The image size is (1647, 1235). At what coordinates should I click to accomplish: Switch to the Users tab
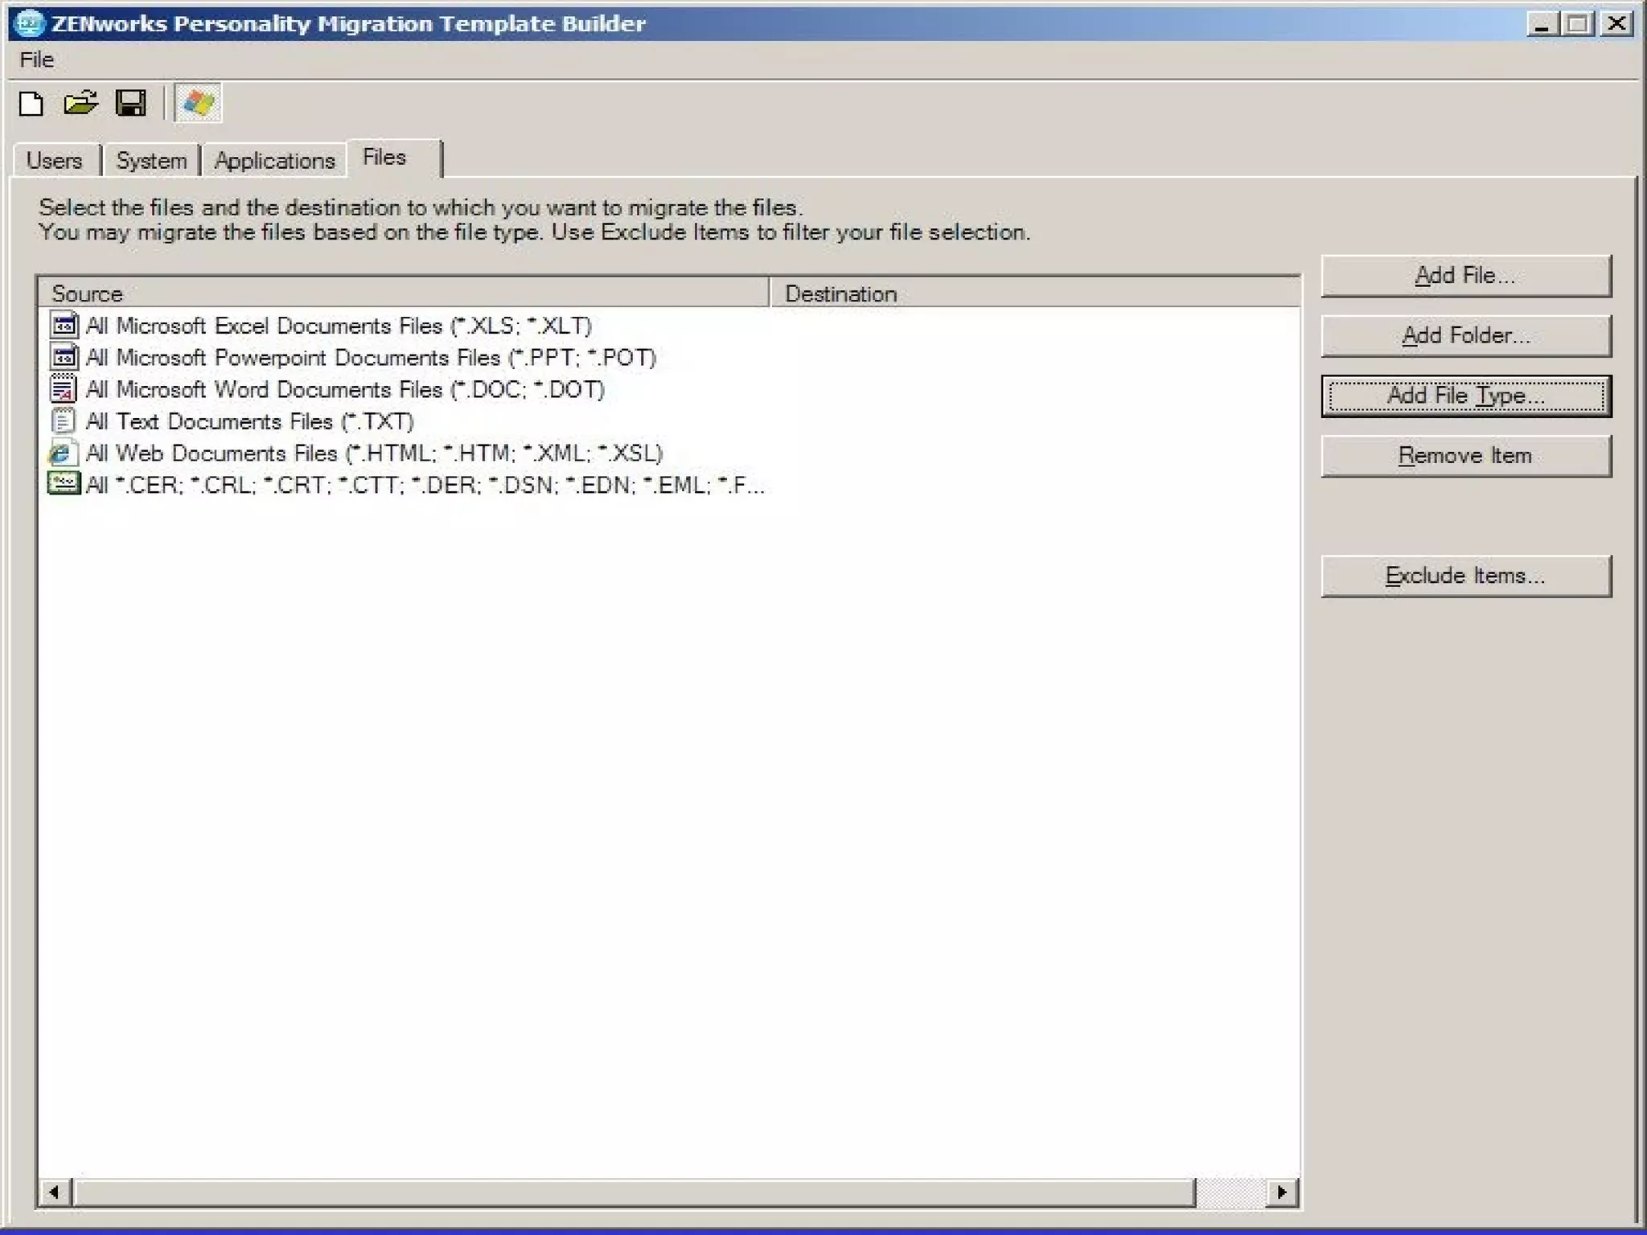[55, 160]
